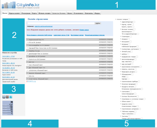
Task: Check the Игрушки checkbox
Action: pyautogui.click(x=128, y=39)
